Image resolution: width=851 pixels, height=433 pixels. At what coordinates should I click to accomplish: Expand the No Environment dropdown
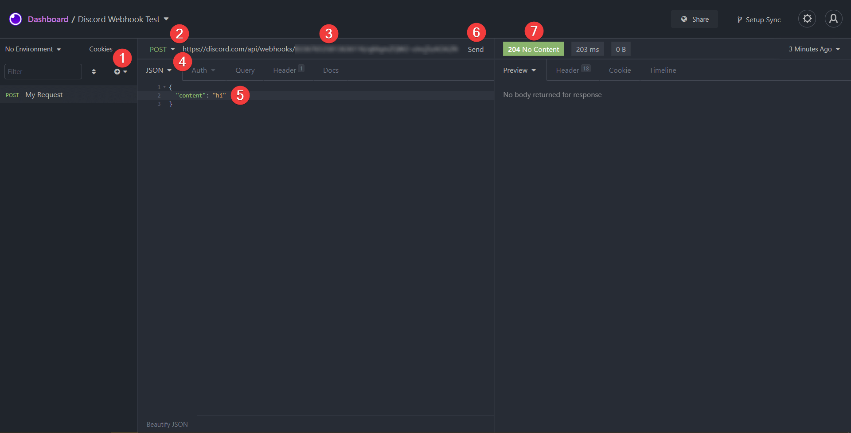click(33, 49)
